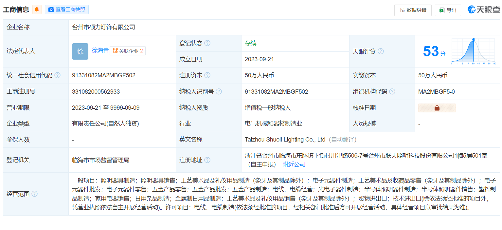502x230 pixels.
Task: Click the 自动翻译 label
Action: point(343,140)
